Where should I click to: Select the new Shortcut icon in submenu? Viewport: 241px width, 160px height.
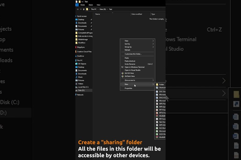[x=157, y=88]
